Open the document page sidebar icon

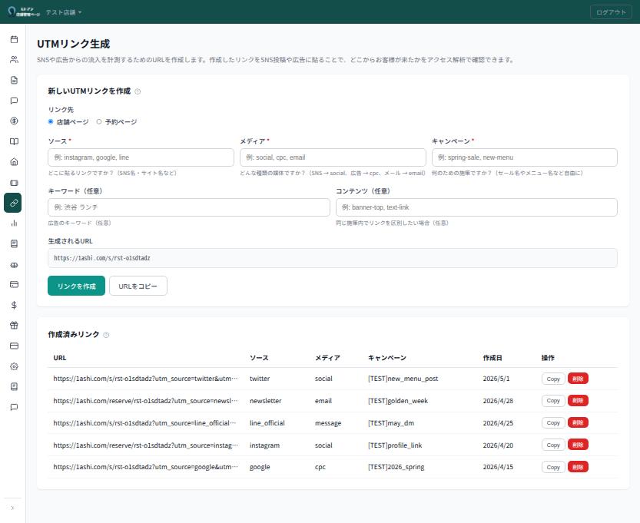point(14,80)
